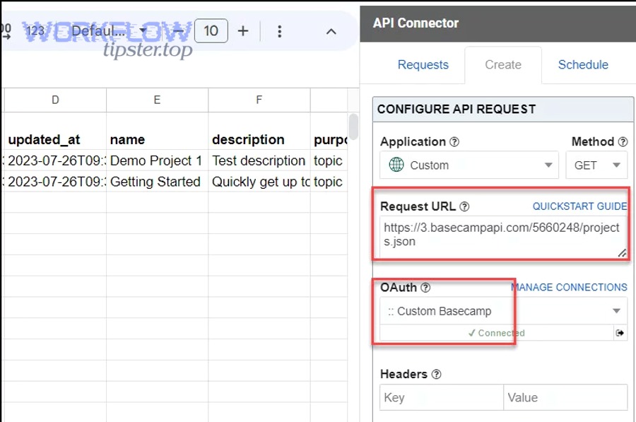Open the QUICKSTART GUIDE link
The width and height of the screenshot is (636, 422).
click(x=579, y=206)
